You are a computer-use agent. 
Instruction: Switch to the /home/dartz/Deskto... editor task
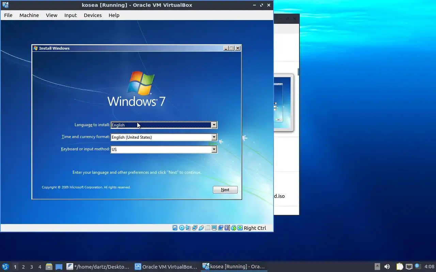(x=98, y=267)
